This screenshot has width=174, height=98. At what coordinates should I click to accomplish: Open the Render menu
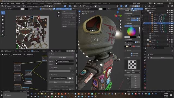13,4
